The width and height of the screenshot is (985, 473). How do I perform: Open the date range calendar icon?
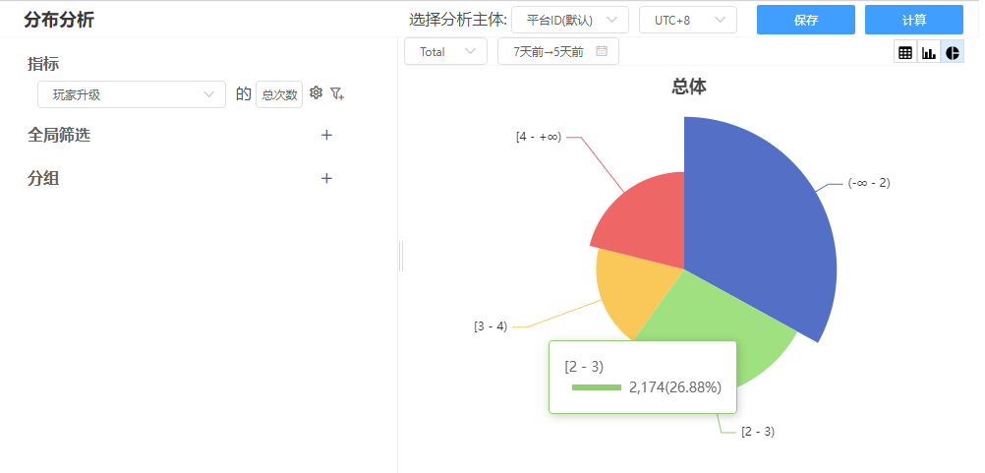pos(602,51)
